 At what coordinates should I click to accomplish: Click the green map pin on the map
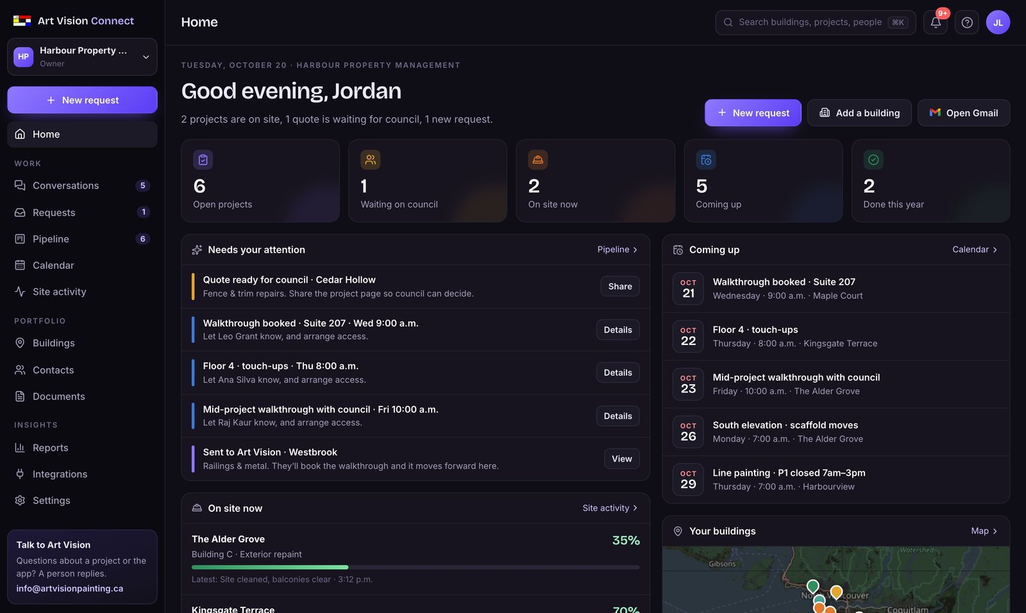coord(812,587)
